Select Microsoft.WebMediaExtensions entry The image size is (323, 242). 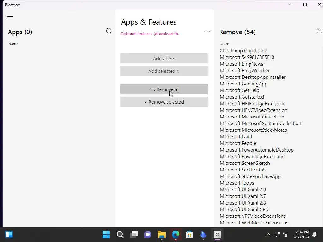254,223
